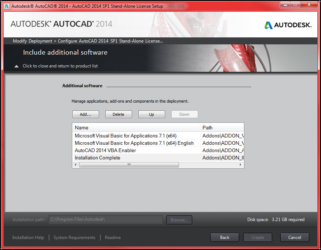This screenshot has height=250, width=321.
Task: Click the Autodesk logo in header
Action: point(288,25)
